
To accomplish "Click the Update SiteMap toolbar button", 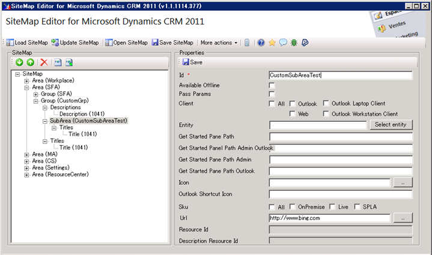I will [75, 43].
